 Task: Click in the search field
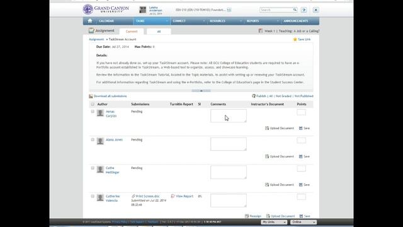(276, 10)
